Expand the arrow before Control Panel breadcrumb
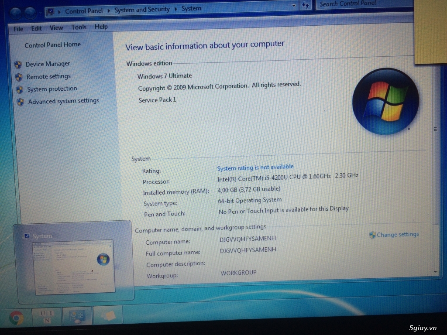This screenshot has height=335, width=447. (59, 12)
